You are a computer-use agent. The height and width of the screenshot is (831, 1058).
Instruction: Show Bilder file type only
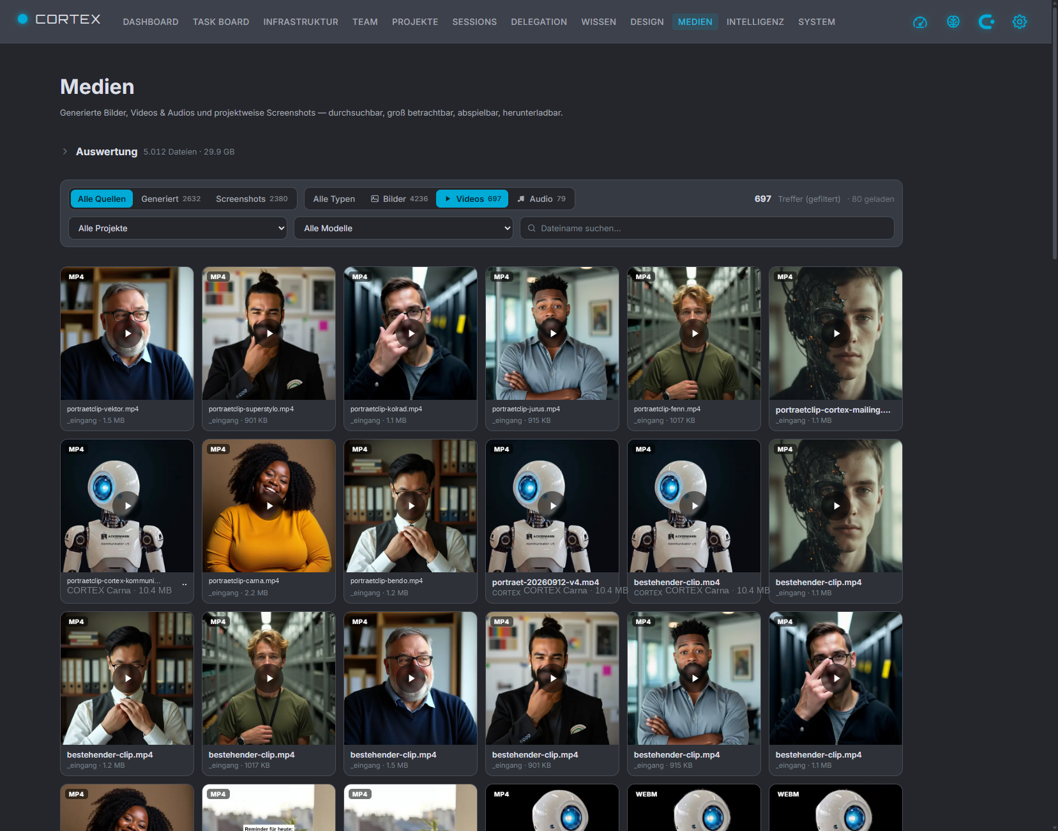point(399,199)
